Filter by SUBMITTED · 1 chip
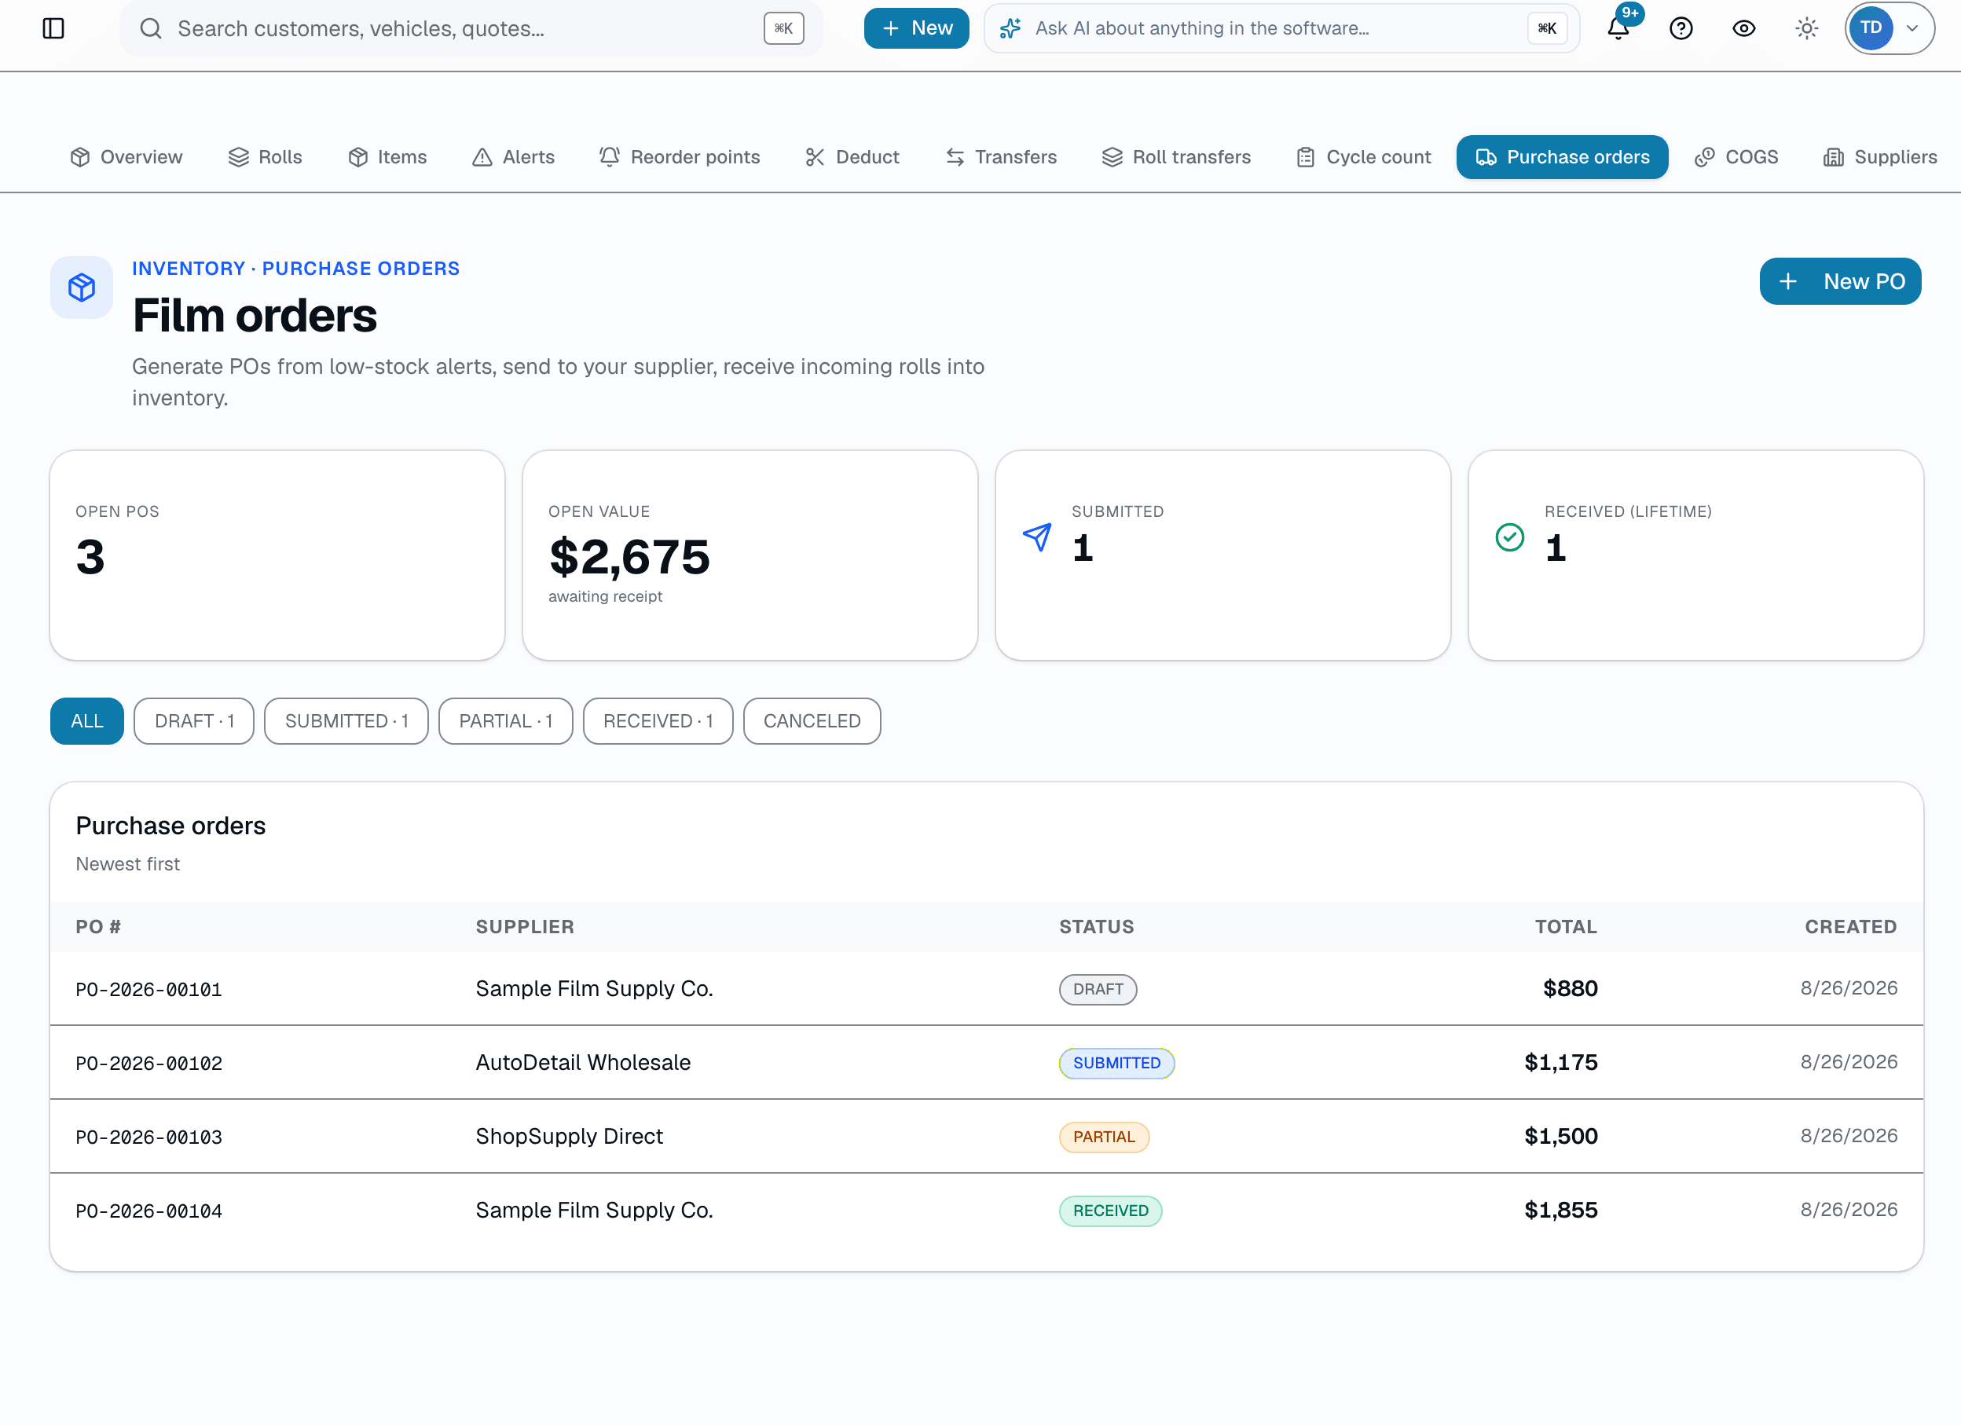 [x=346, y=721]
